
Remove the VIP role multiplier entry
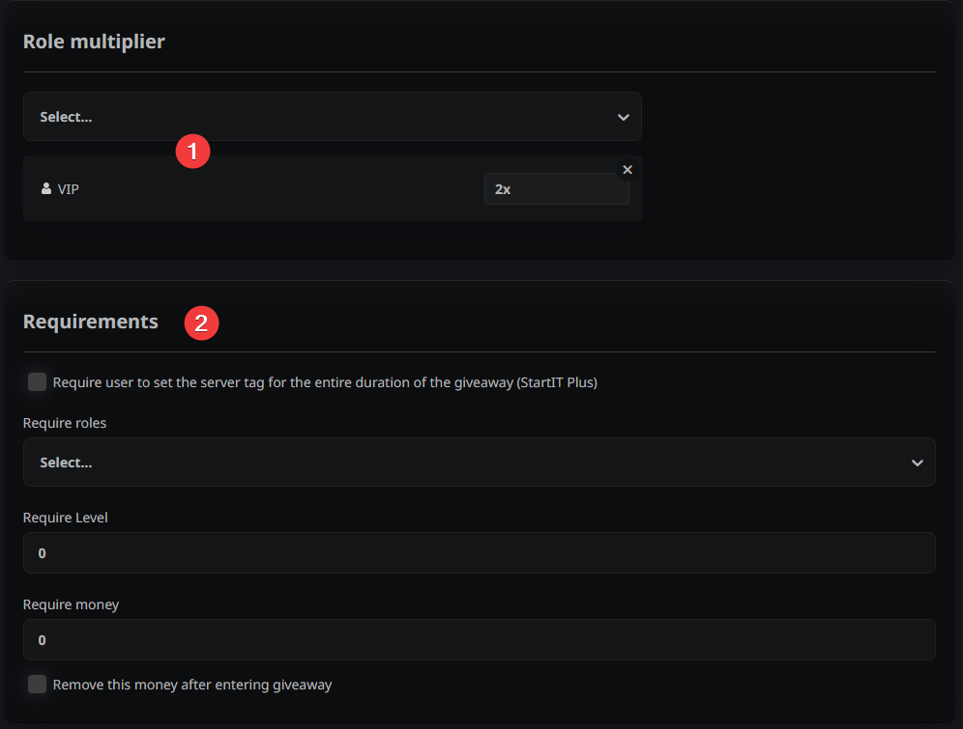(627, 170)
